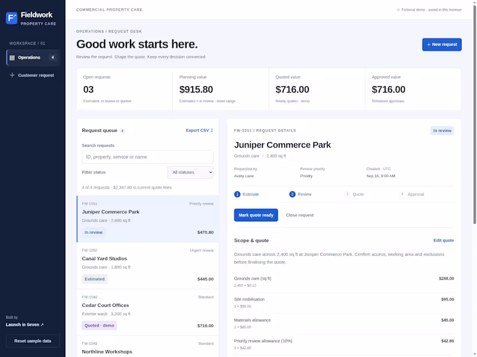Click the step 1 Estimate circle
The height and width of the screenshot is (357, 477).
237,195
